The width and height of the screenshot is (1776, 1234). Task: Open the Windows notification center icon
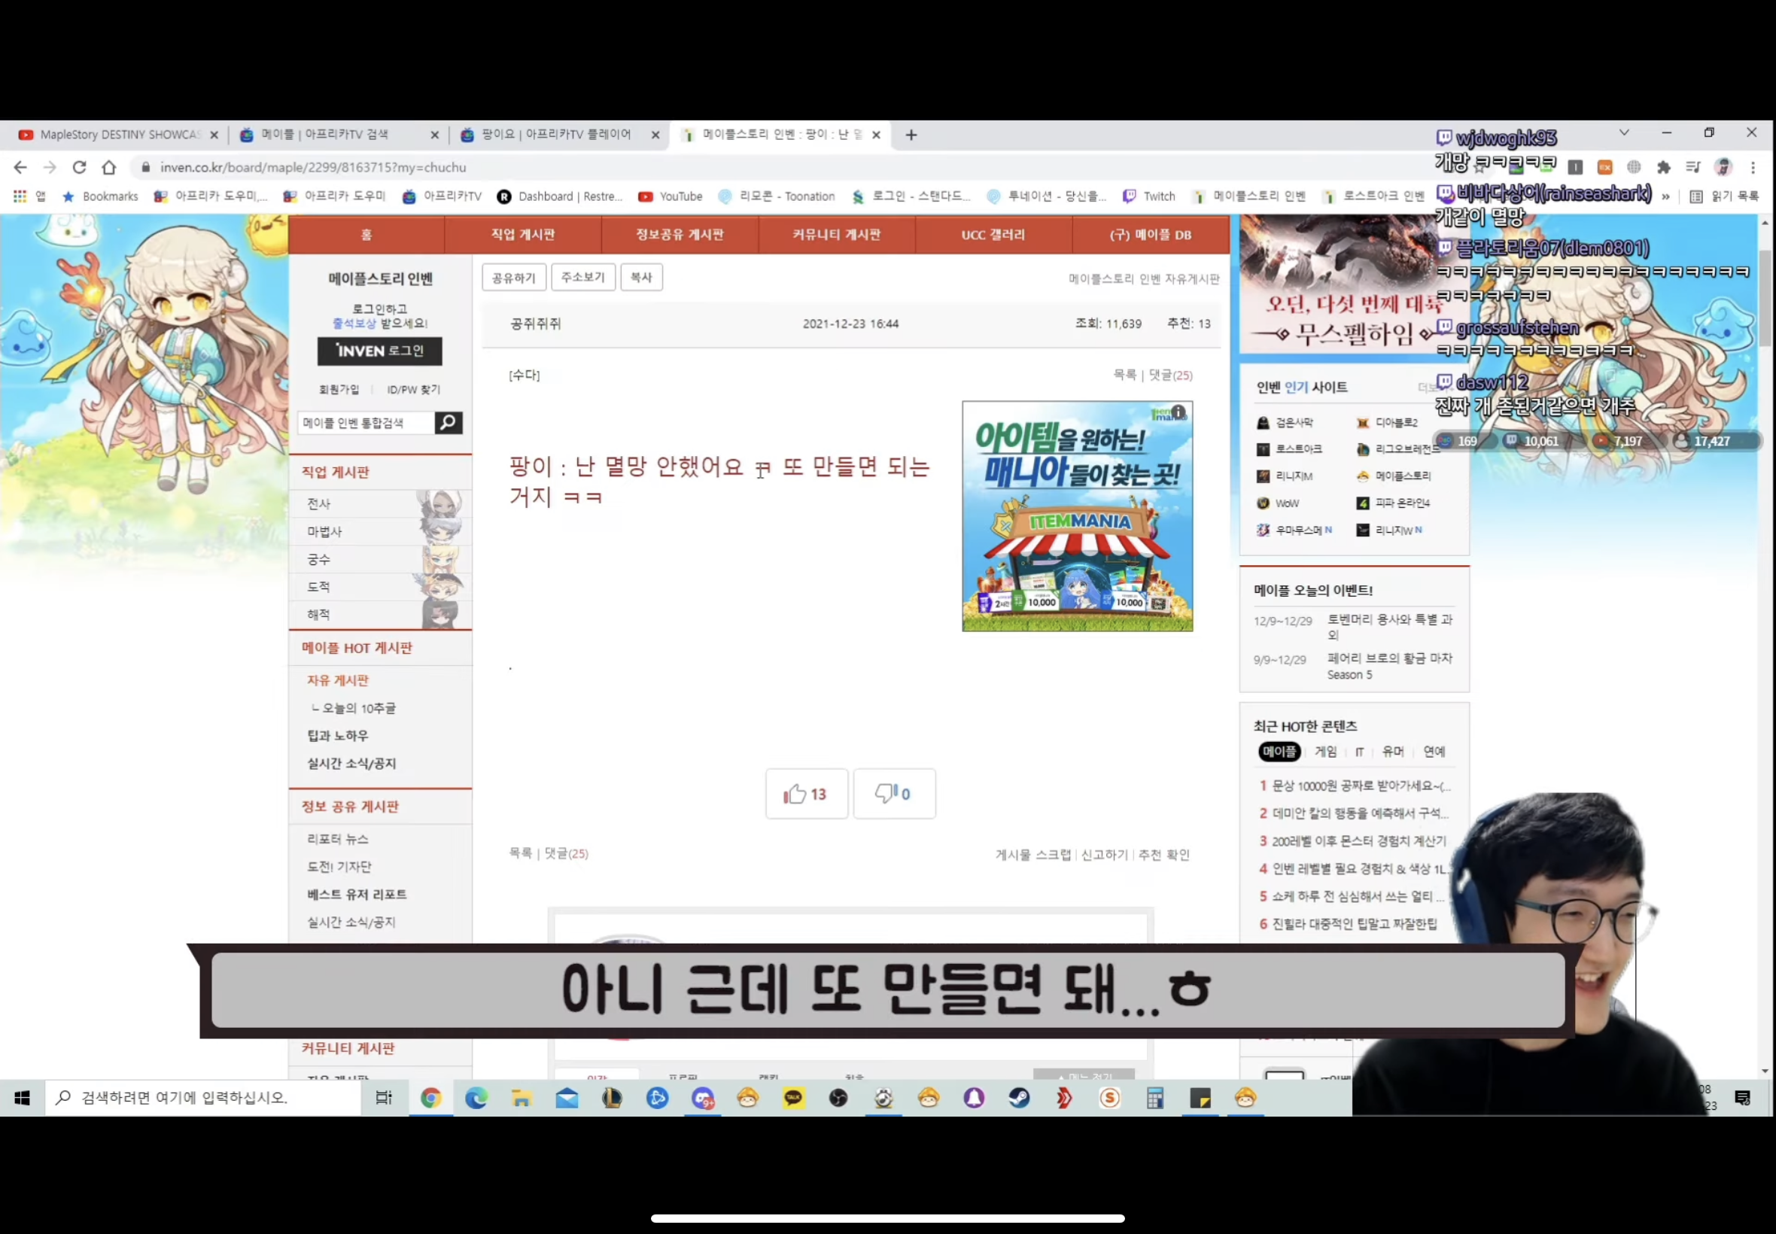[x=1743, y=1098]
